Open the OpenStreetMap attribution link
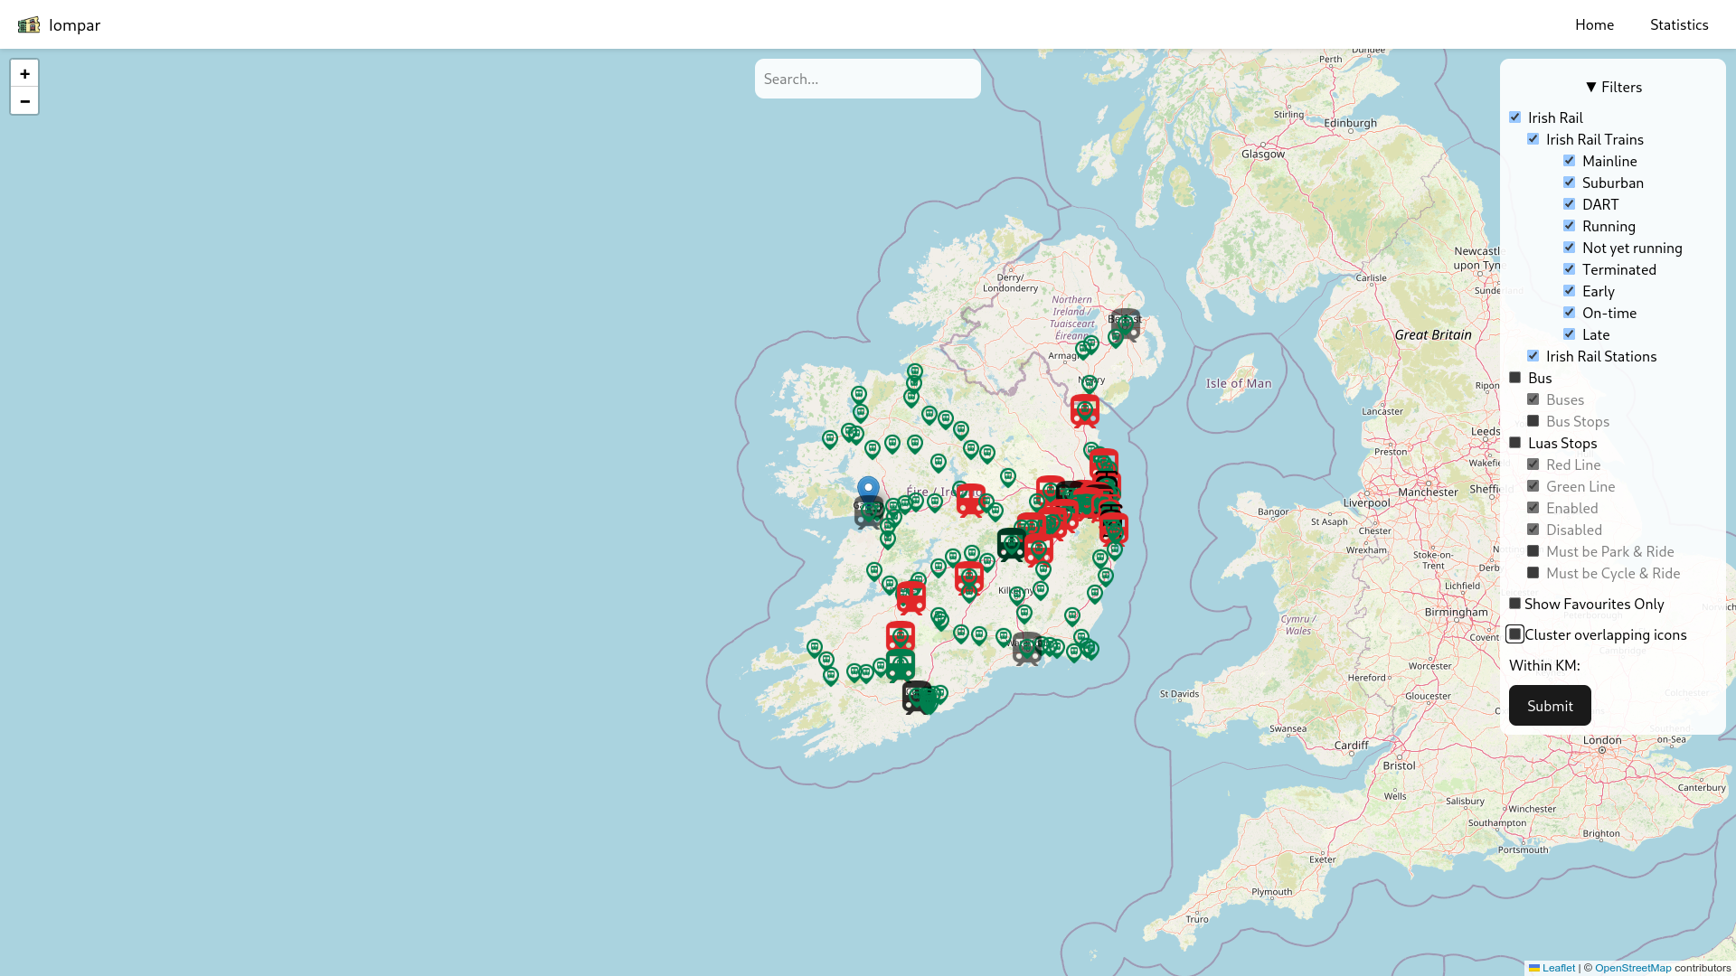The width and height of the screenshot is (1736, 976). [1633, 968]
